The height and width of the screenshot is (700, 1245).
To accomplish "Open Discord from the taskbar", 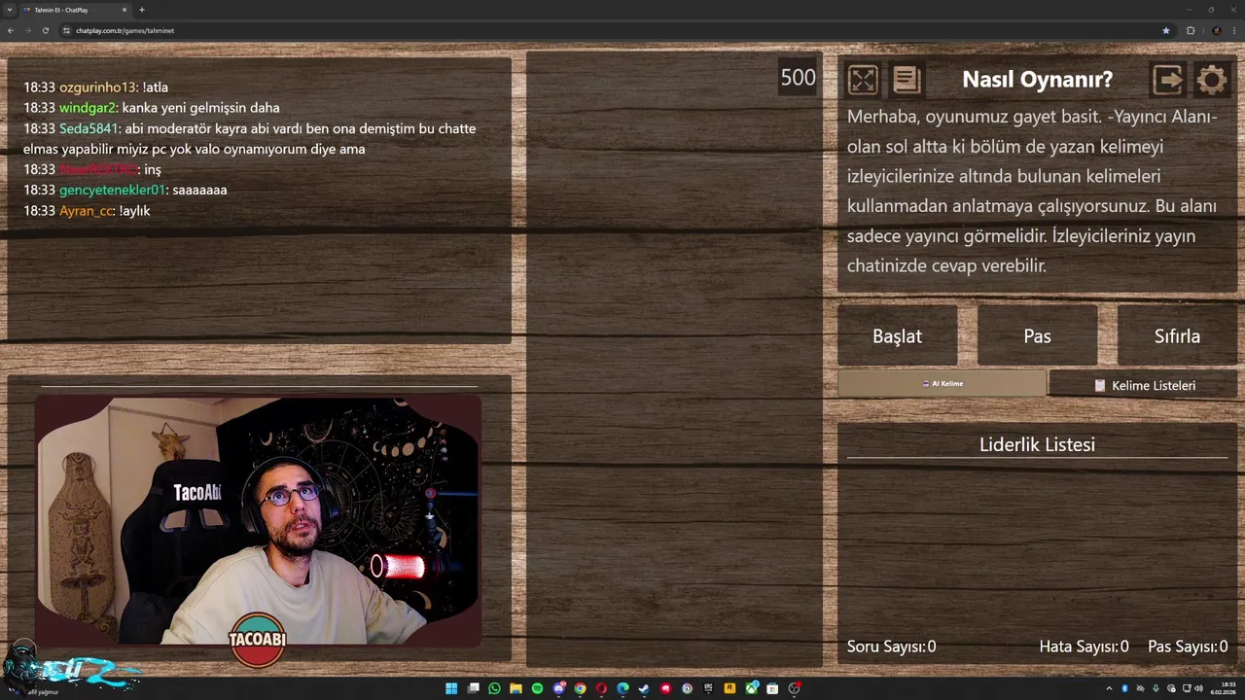I will click(x=559, y=688).
